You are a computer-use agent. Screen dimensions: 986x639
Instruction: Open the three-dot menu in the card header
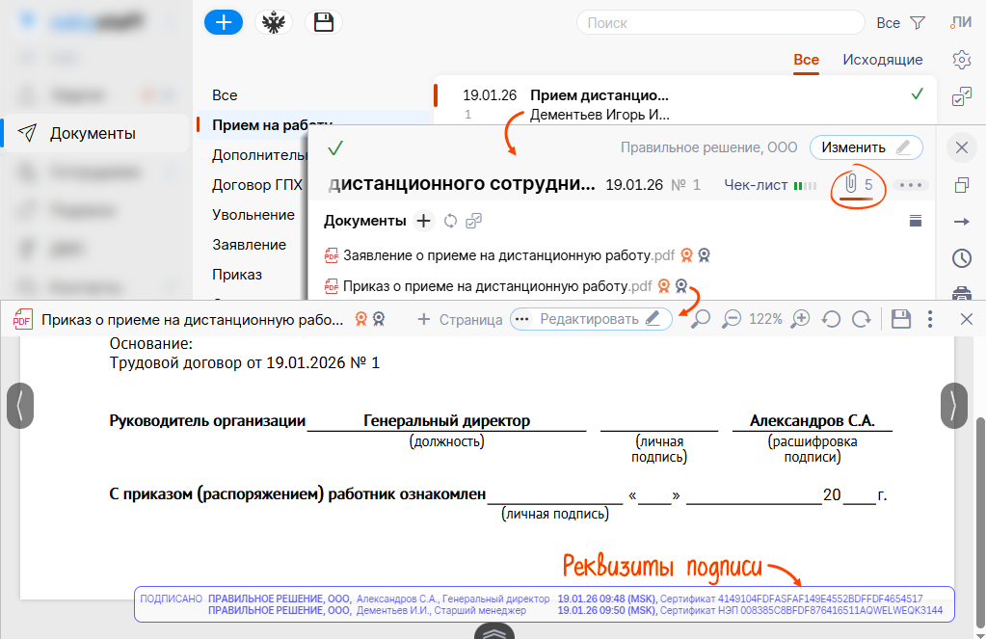tap(911, 185)
